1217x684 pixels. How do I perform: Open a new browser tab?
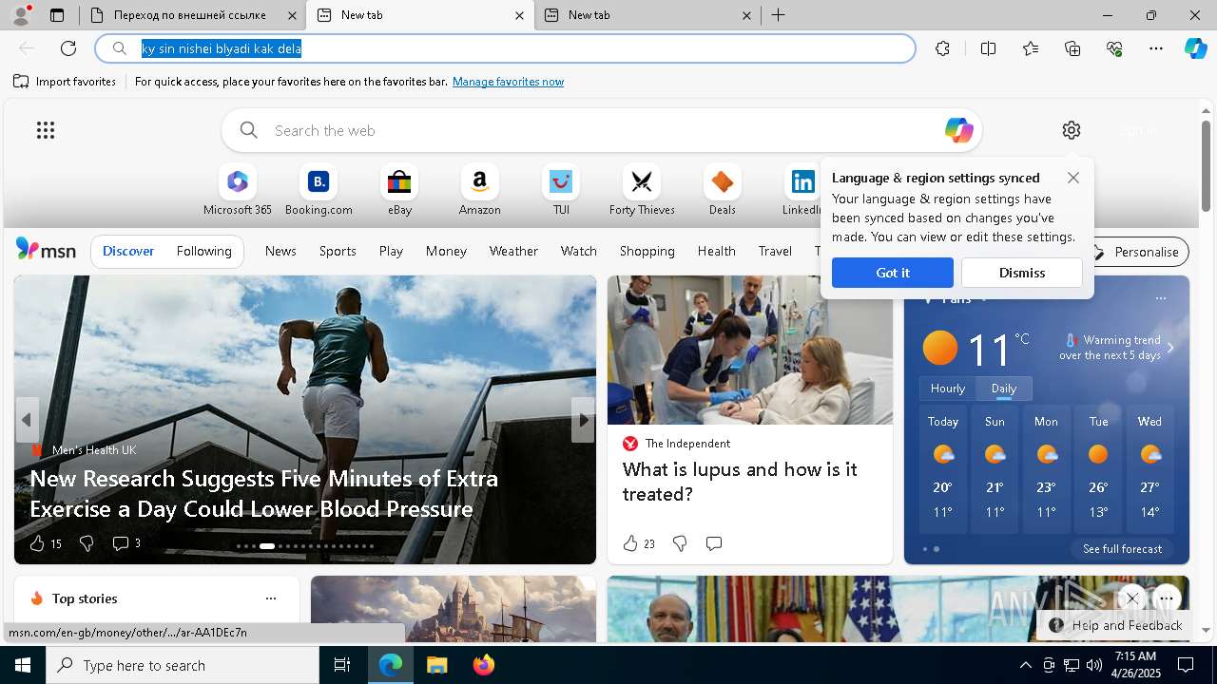click(778, 15)
